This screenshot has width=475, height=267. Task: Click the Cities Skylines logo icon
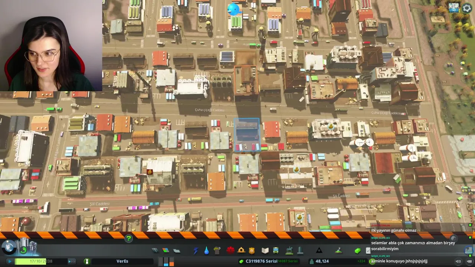[453, 8]
